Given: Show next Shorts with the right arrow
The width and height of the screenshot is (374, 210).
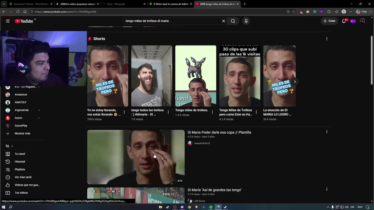Looking at the screenshot, I should point(295,82).
